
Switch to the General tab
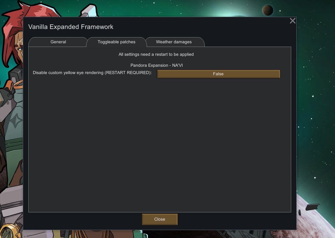[x=58, y=42]
